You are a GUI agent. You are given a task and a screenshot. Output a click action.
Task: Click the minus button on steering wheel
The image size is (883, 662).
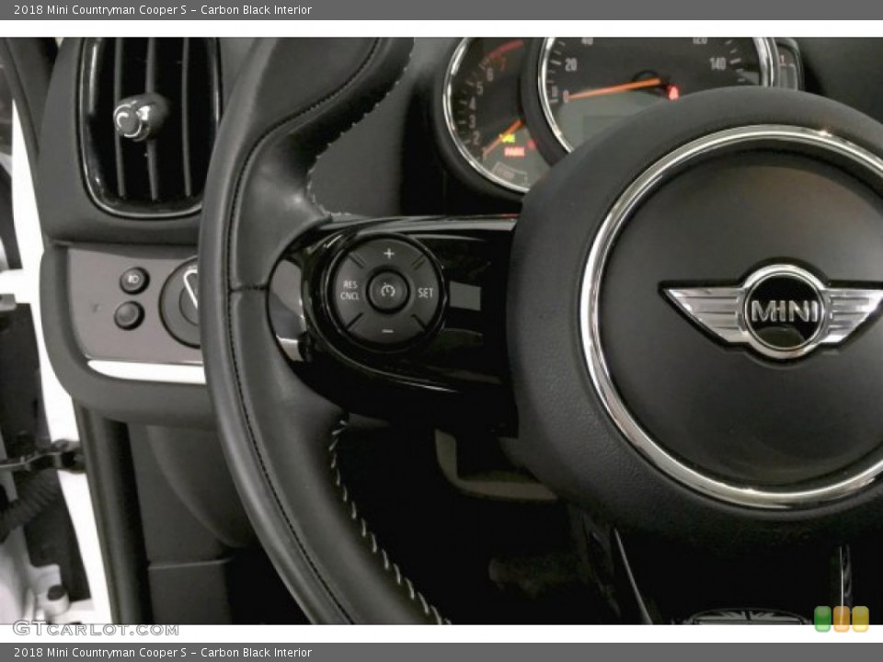387,330
